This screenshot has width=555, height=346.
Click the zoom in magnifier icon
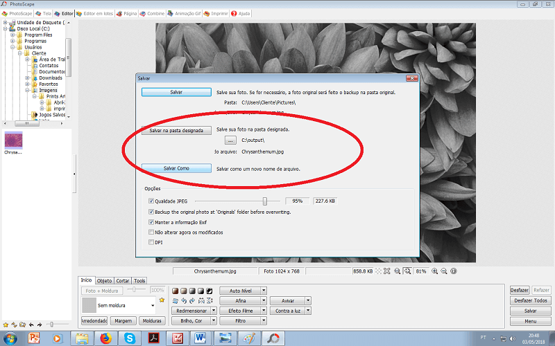tap(434, 271)
